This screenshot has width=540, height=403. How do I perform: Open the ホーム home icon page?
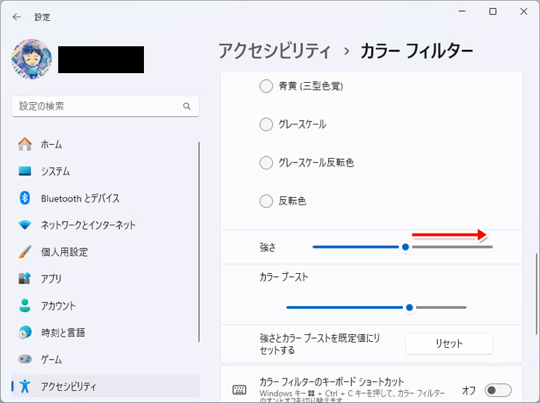(x=25, y=144)
